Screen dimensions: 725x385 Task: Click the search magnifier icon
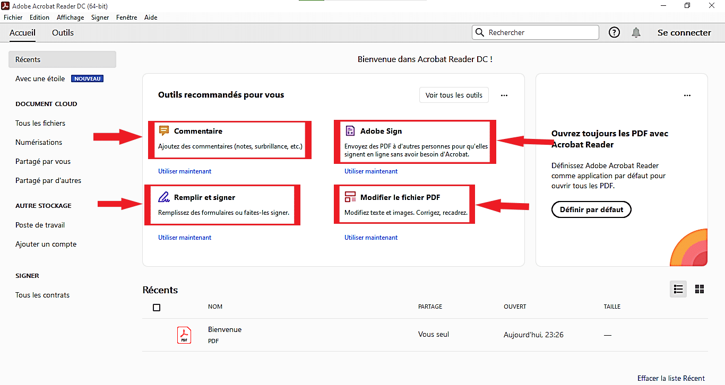pos(480,32)
